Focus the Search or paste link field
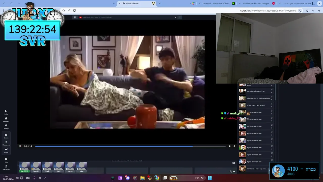The width and height of the screenshot is (323, 182). 128,17
